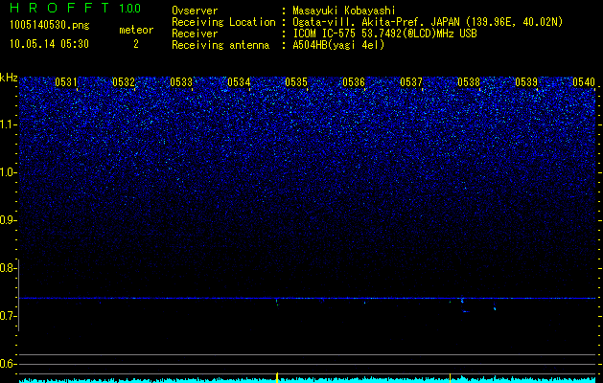The image size is (603, 383).
Task: Click the 0539 time marker
Action: (526, 82)
